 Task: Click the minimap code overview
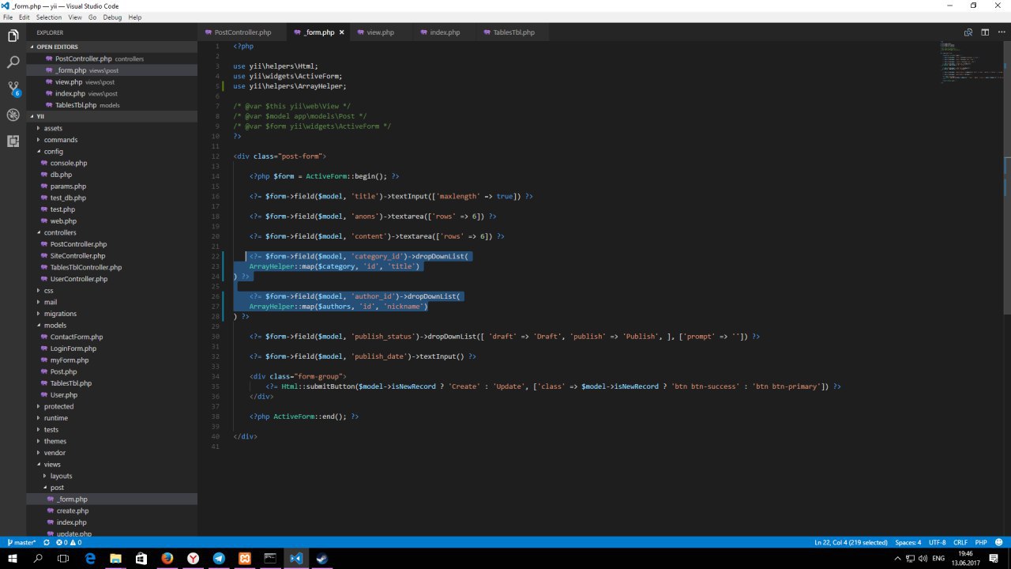point(960,63)
